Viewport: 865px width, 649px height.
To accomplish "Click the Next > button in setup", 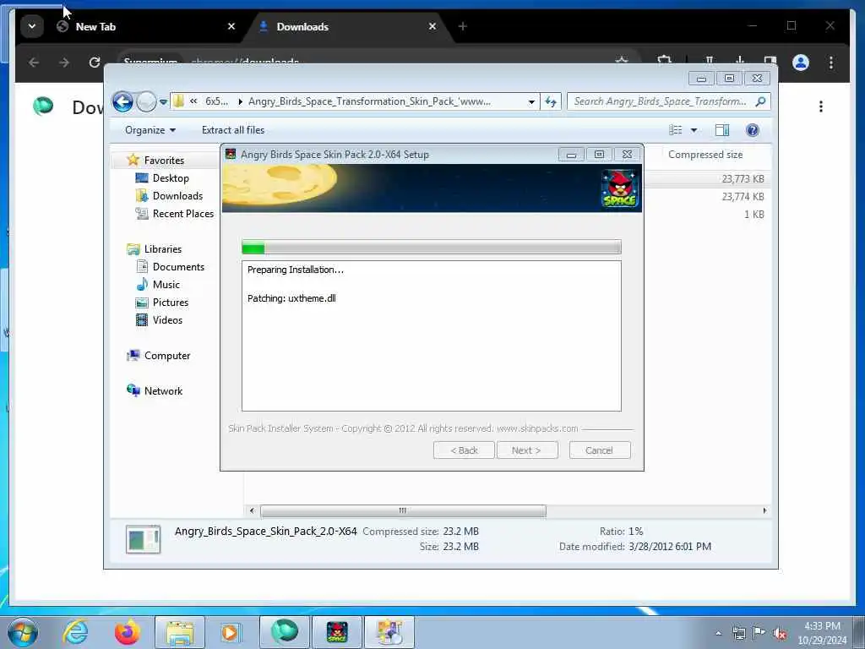I will click(526, 450).
